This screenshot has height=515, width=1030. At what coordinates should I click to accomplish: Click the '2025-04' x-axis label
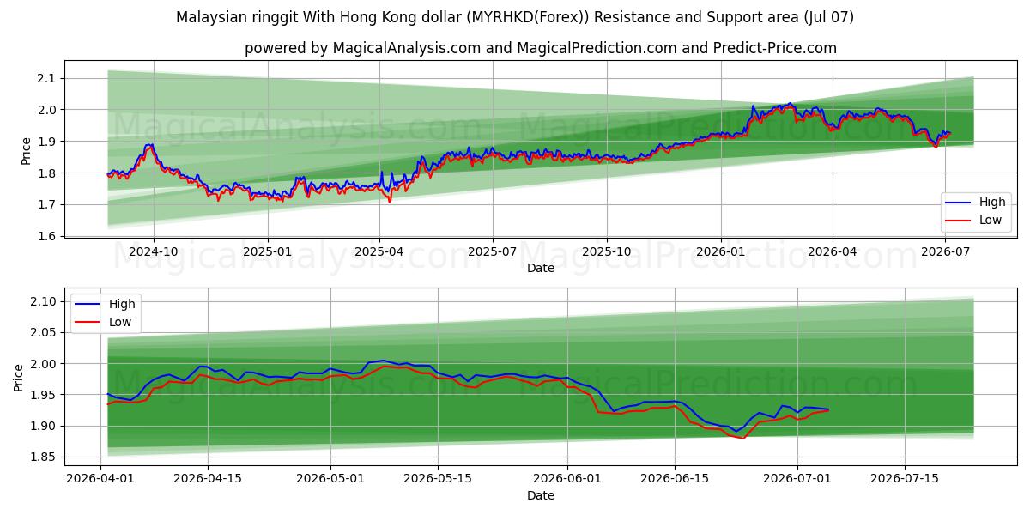(x=379, y=252)
